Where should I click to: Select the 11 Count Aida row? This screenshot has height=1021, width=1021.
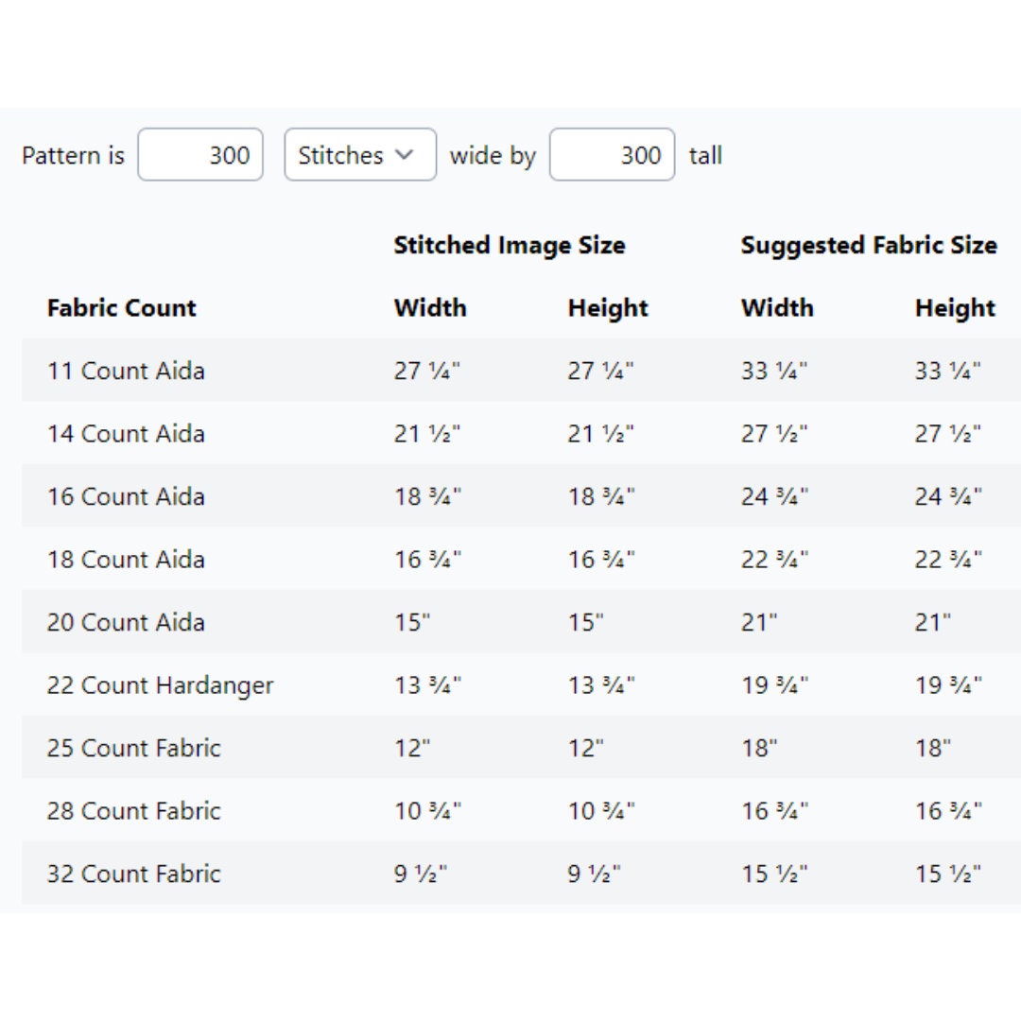pos(521,370)
